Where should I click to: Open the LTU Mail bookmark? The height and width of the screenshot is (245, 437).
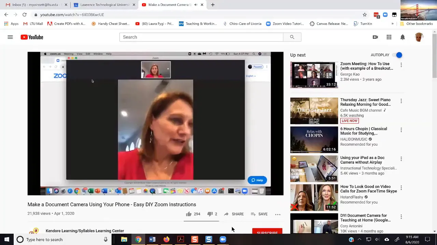[33, 24]
